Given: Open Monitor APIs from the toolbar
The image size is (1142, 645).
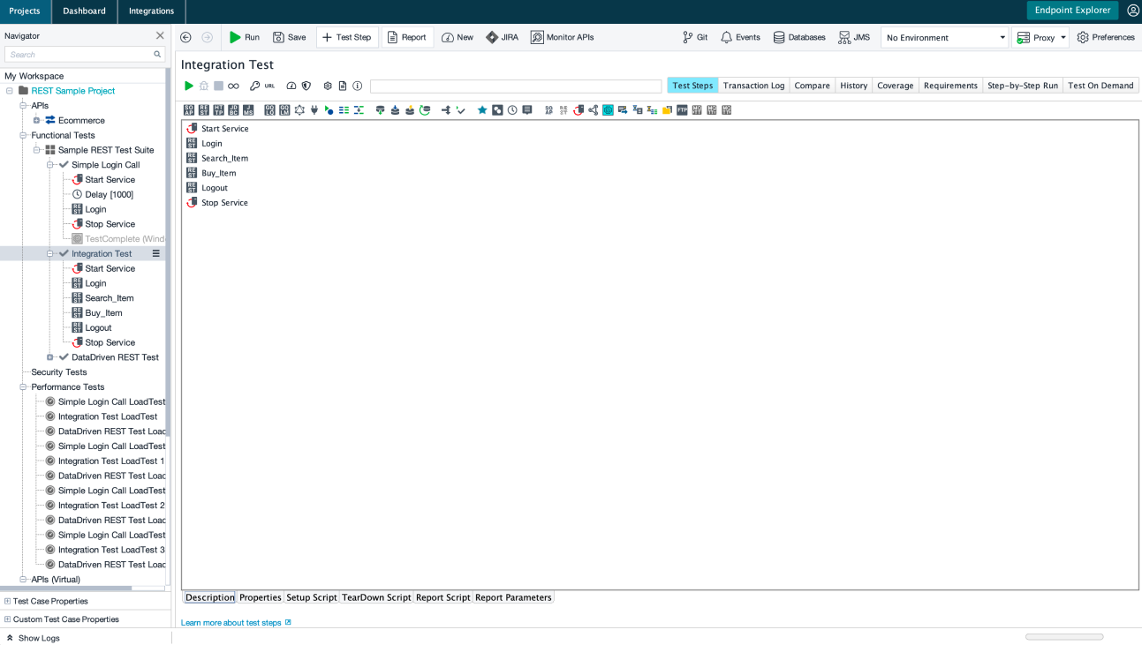Looking at the screenshot, I should click(x=563, y=37).
